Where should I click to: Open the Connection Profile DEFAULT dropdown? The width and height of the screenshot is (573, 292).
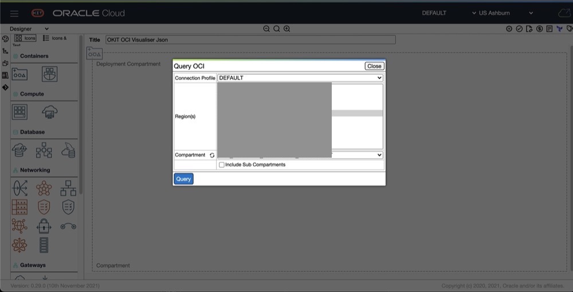300,78
